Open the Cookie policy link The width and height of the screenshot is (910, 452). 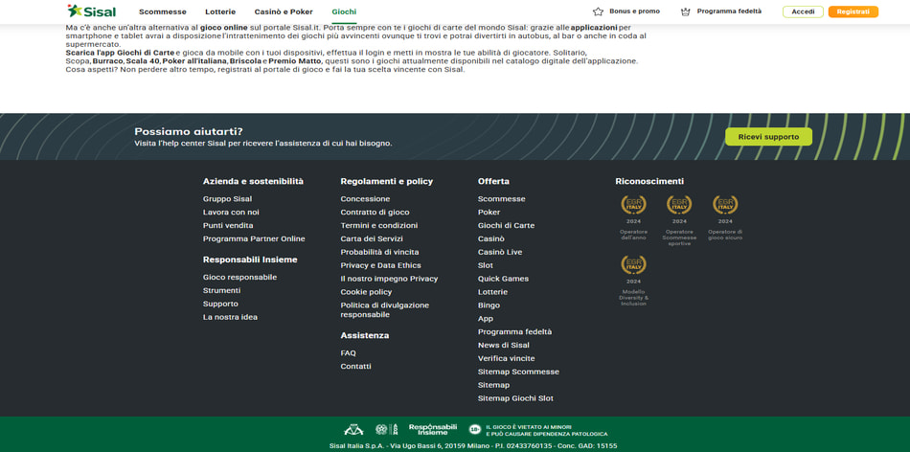point(366,292)
